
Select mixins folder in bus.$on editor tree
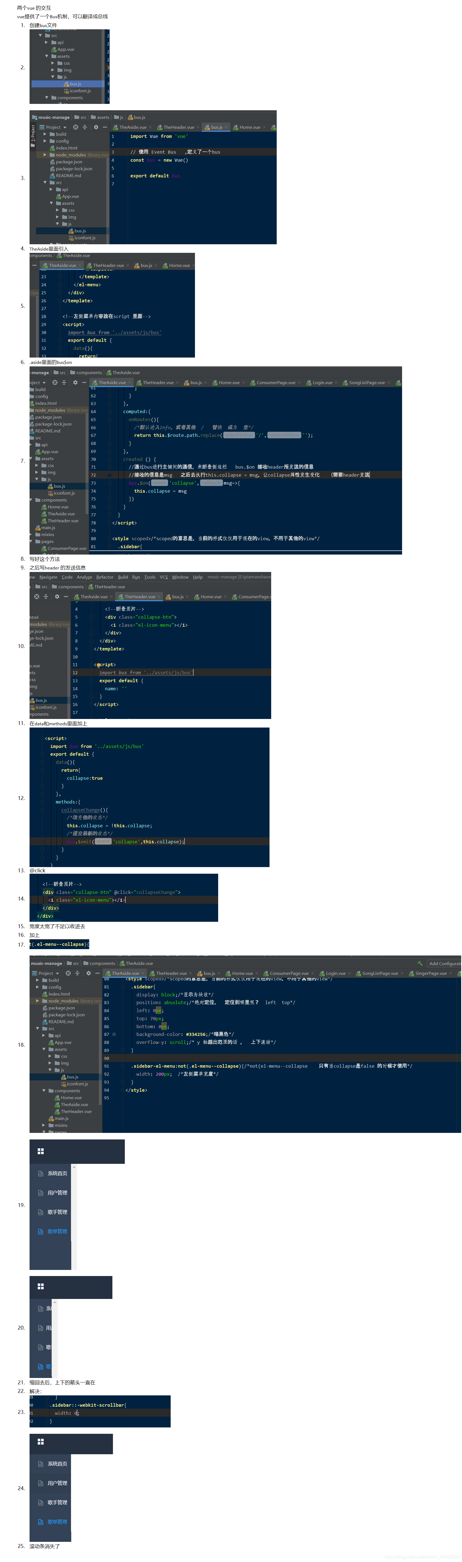[x=44, y=535]
